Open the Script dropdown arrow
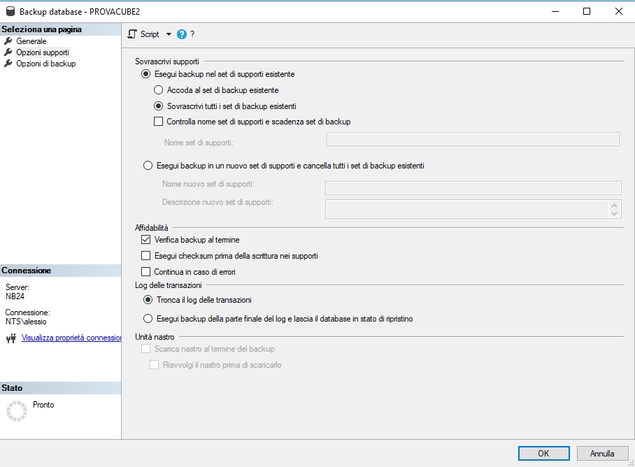This screenshot has width=635, height=467. 169,34
